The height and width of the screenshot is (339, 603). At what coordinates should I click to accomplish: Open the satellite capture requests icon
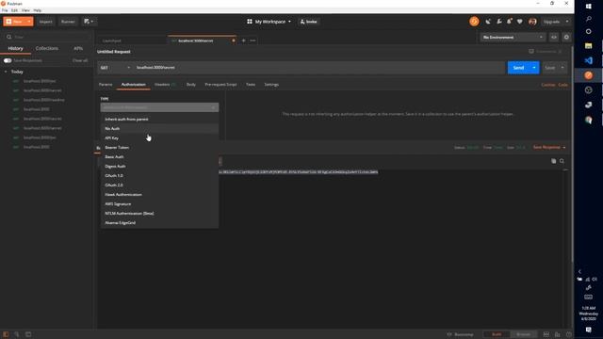coord(488,22)
